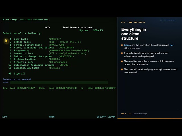Click the (WRKSYSVAL) command text

pos(66,56)
